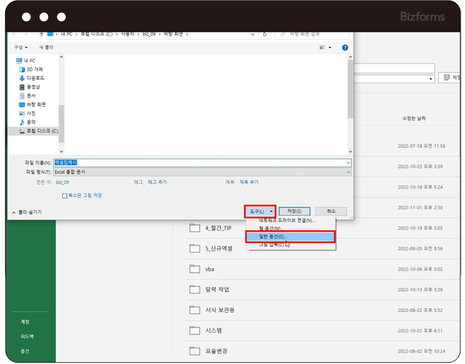This screenshot has width=465, height=364.
Task: Expand the 파일 이름 name history dropdown
Action: (348, 162)
